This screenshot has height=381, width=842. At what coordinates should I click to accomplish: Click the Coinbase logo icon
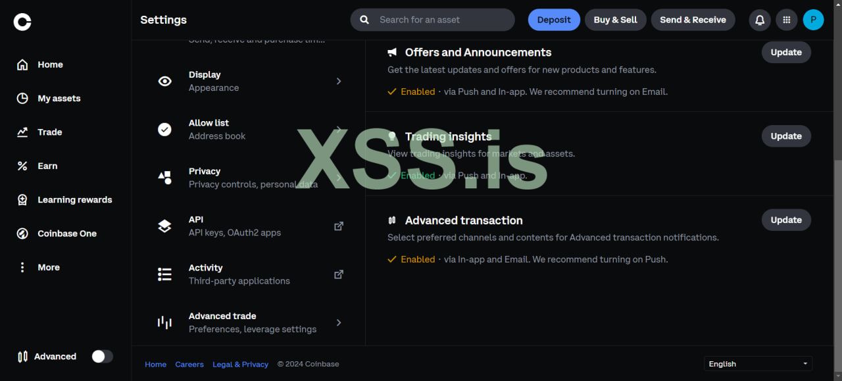tap(22, 22)
